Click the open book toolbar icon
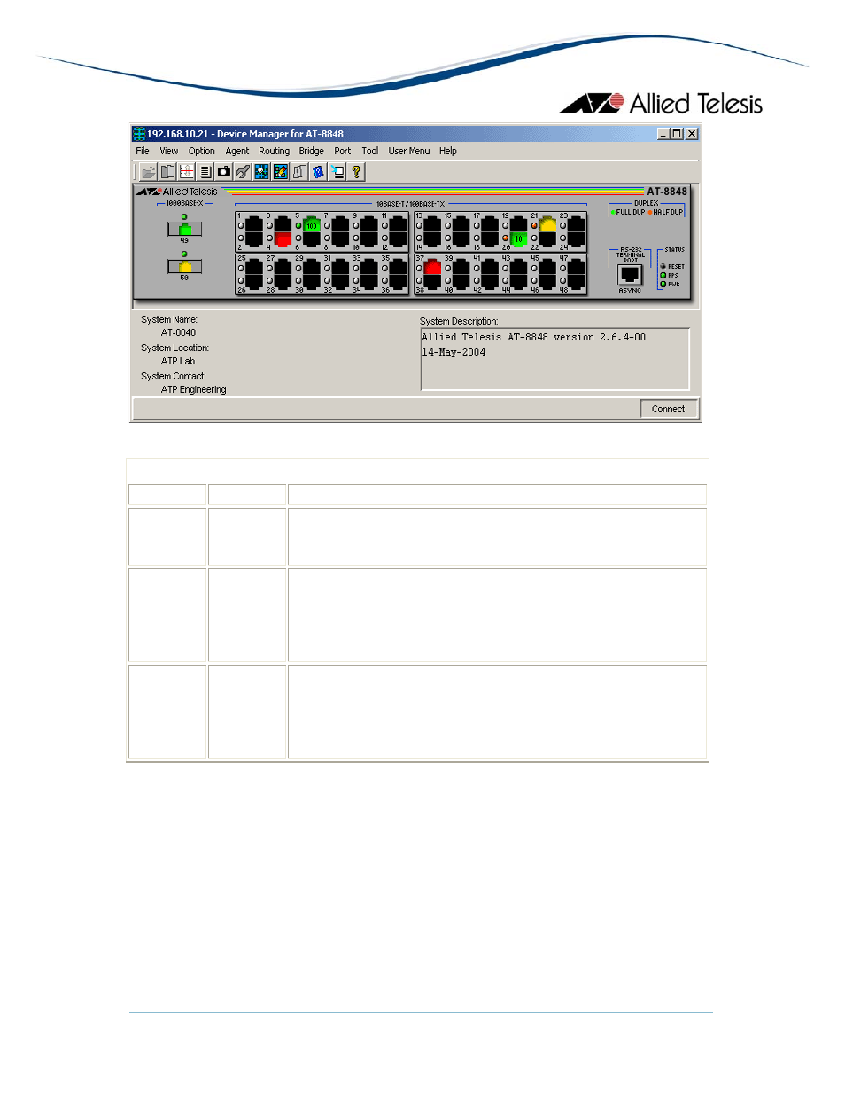 167,172
